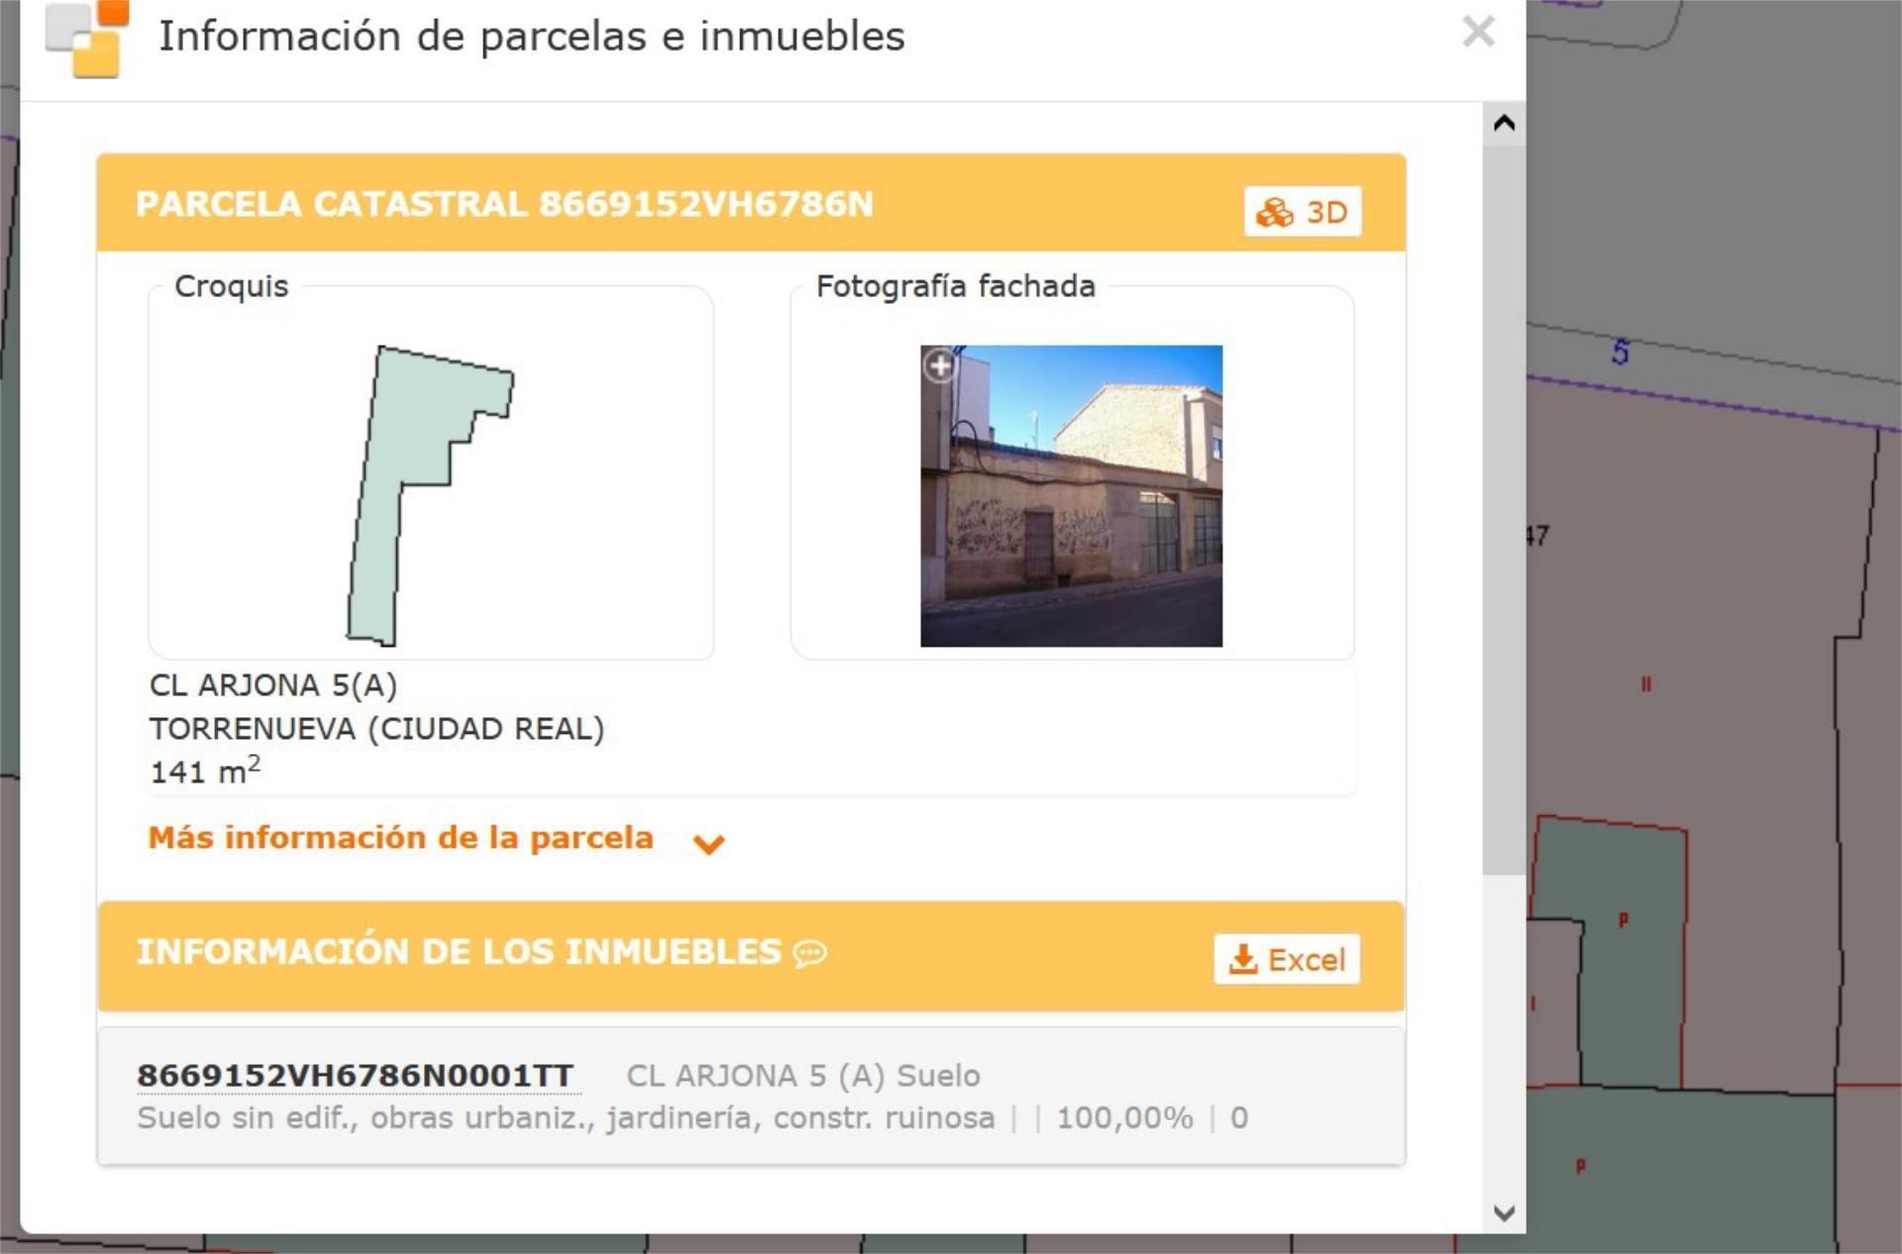Screen dimensions: 1902x1254
Task: Close the parcel information dialog
Action: pyautogui.click(x=1477, y=32)
